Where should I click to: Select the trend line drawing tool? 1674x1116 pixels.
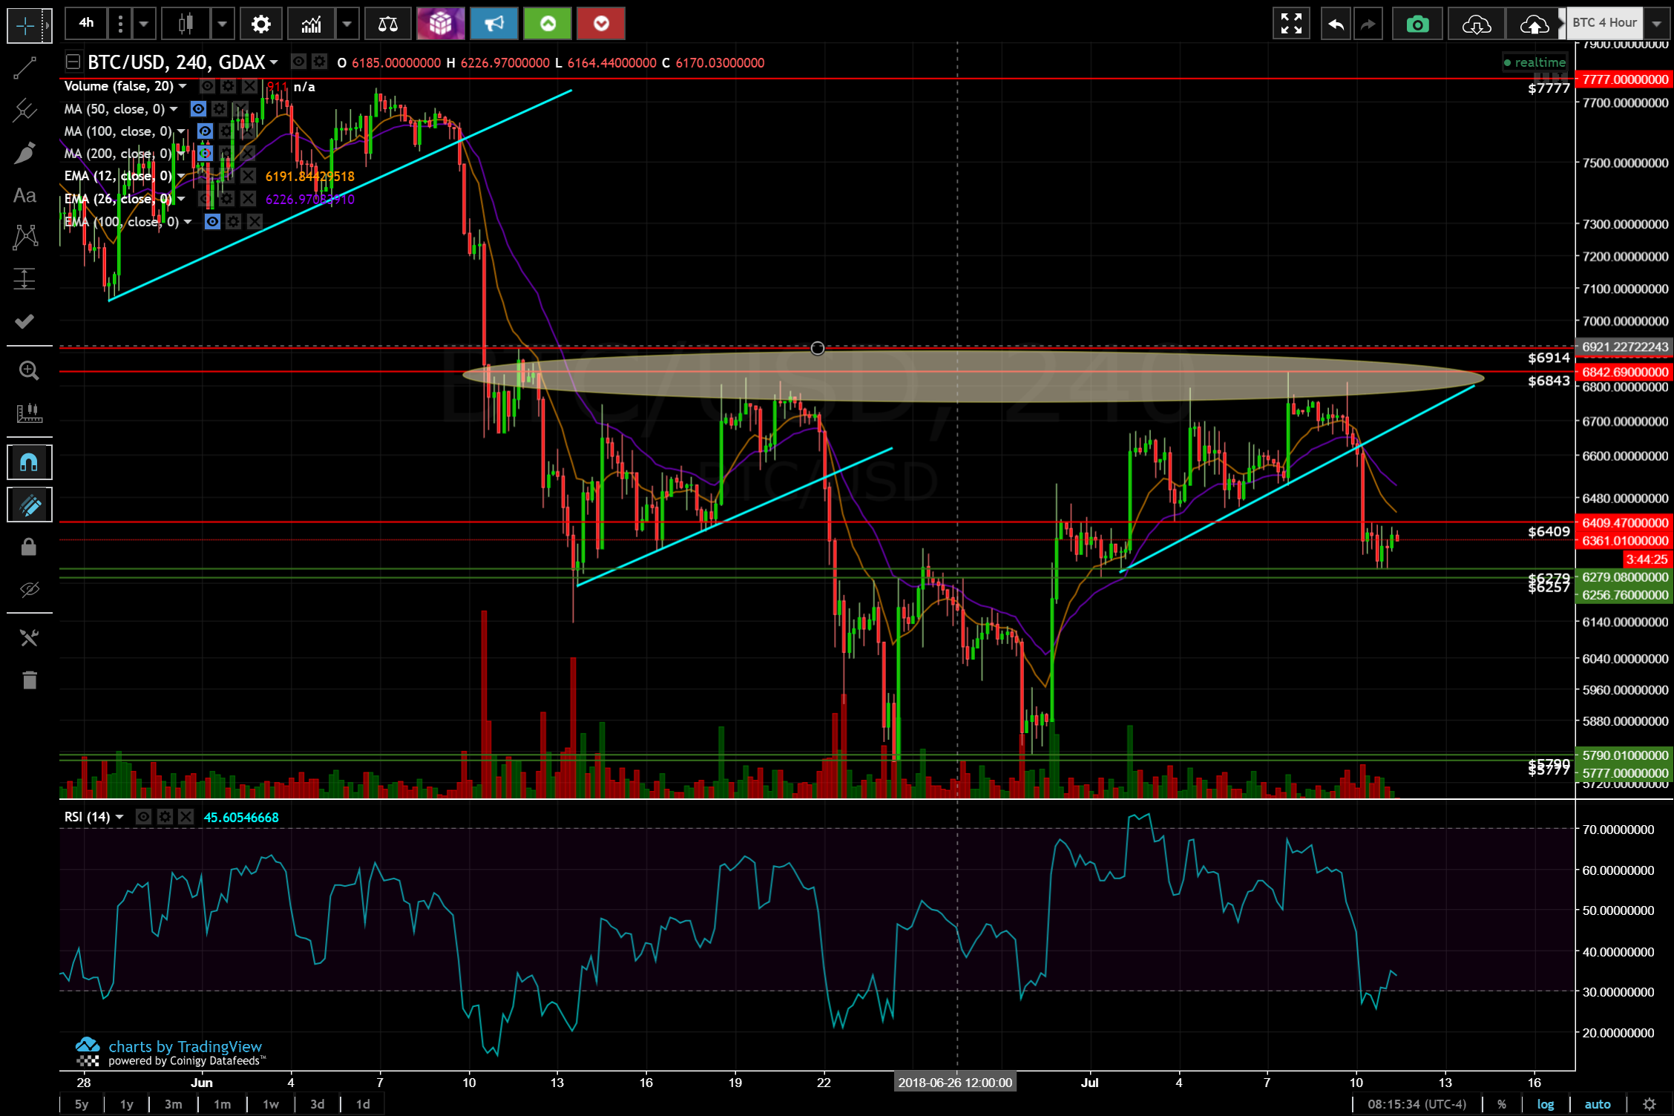(24, 69)
